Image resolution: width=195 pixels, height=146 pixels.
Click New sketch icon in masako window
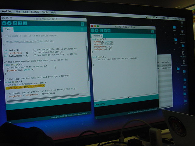coord(101,30)
